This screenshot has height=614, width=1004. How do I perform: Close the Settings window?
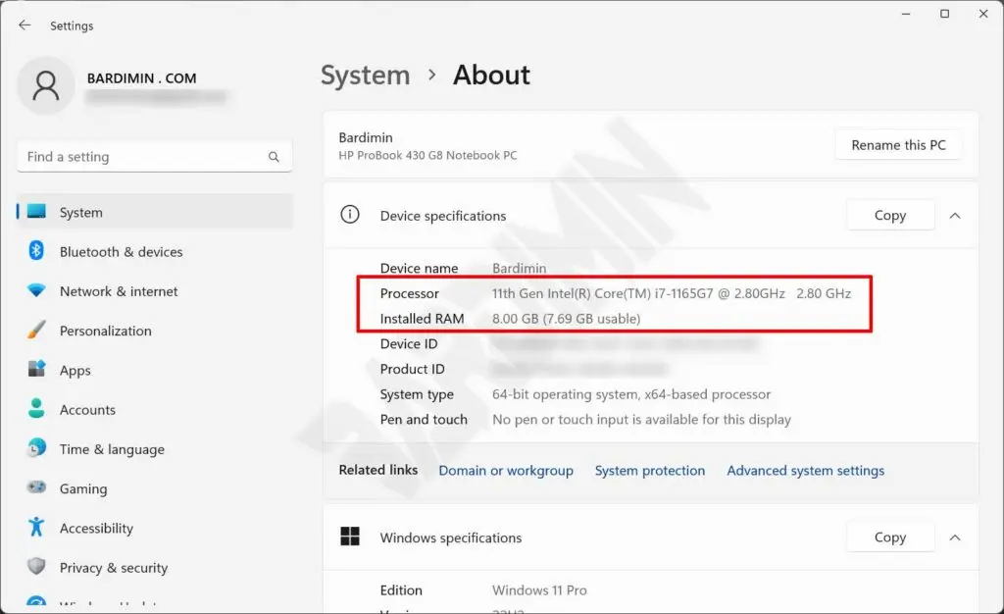click(x=983, y=14)
